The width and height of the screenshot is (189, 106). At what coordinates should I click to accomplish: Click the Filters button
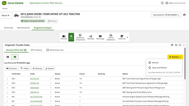click(25, 68)
